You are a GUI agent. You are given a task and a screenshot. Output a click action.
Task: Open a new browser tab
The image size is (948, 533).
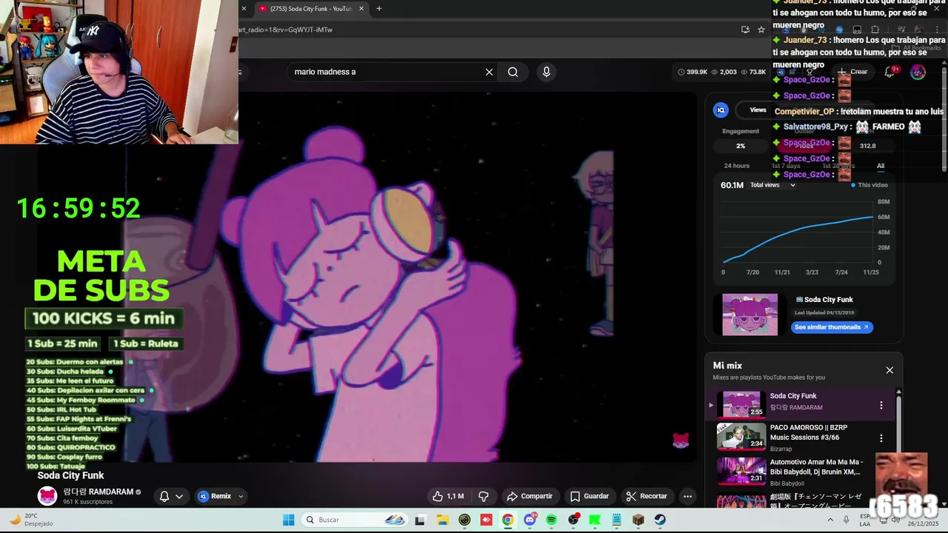coord(378,9)
